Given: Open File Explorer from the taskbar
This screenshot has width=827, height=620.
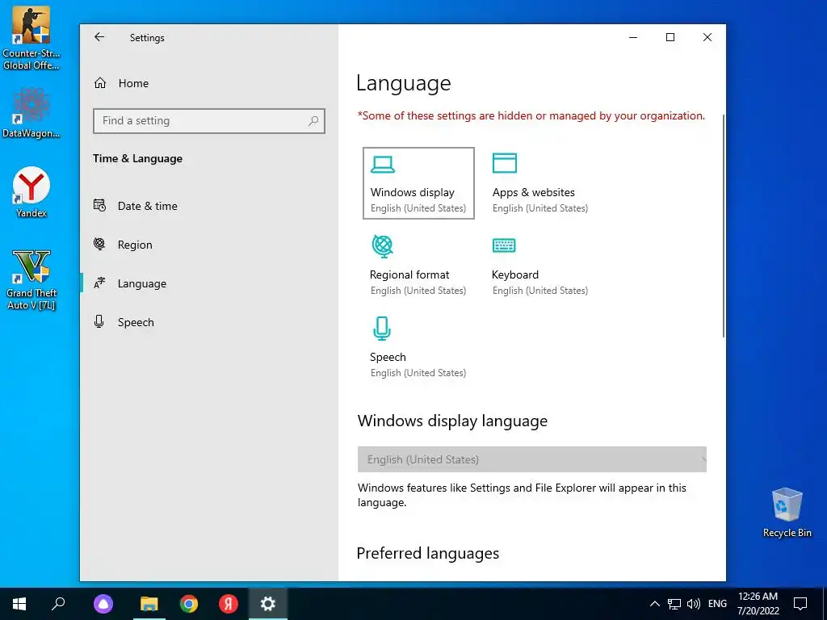Looking at the screenshot, I should pos(149,604).
